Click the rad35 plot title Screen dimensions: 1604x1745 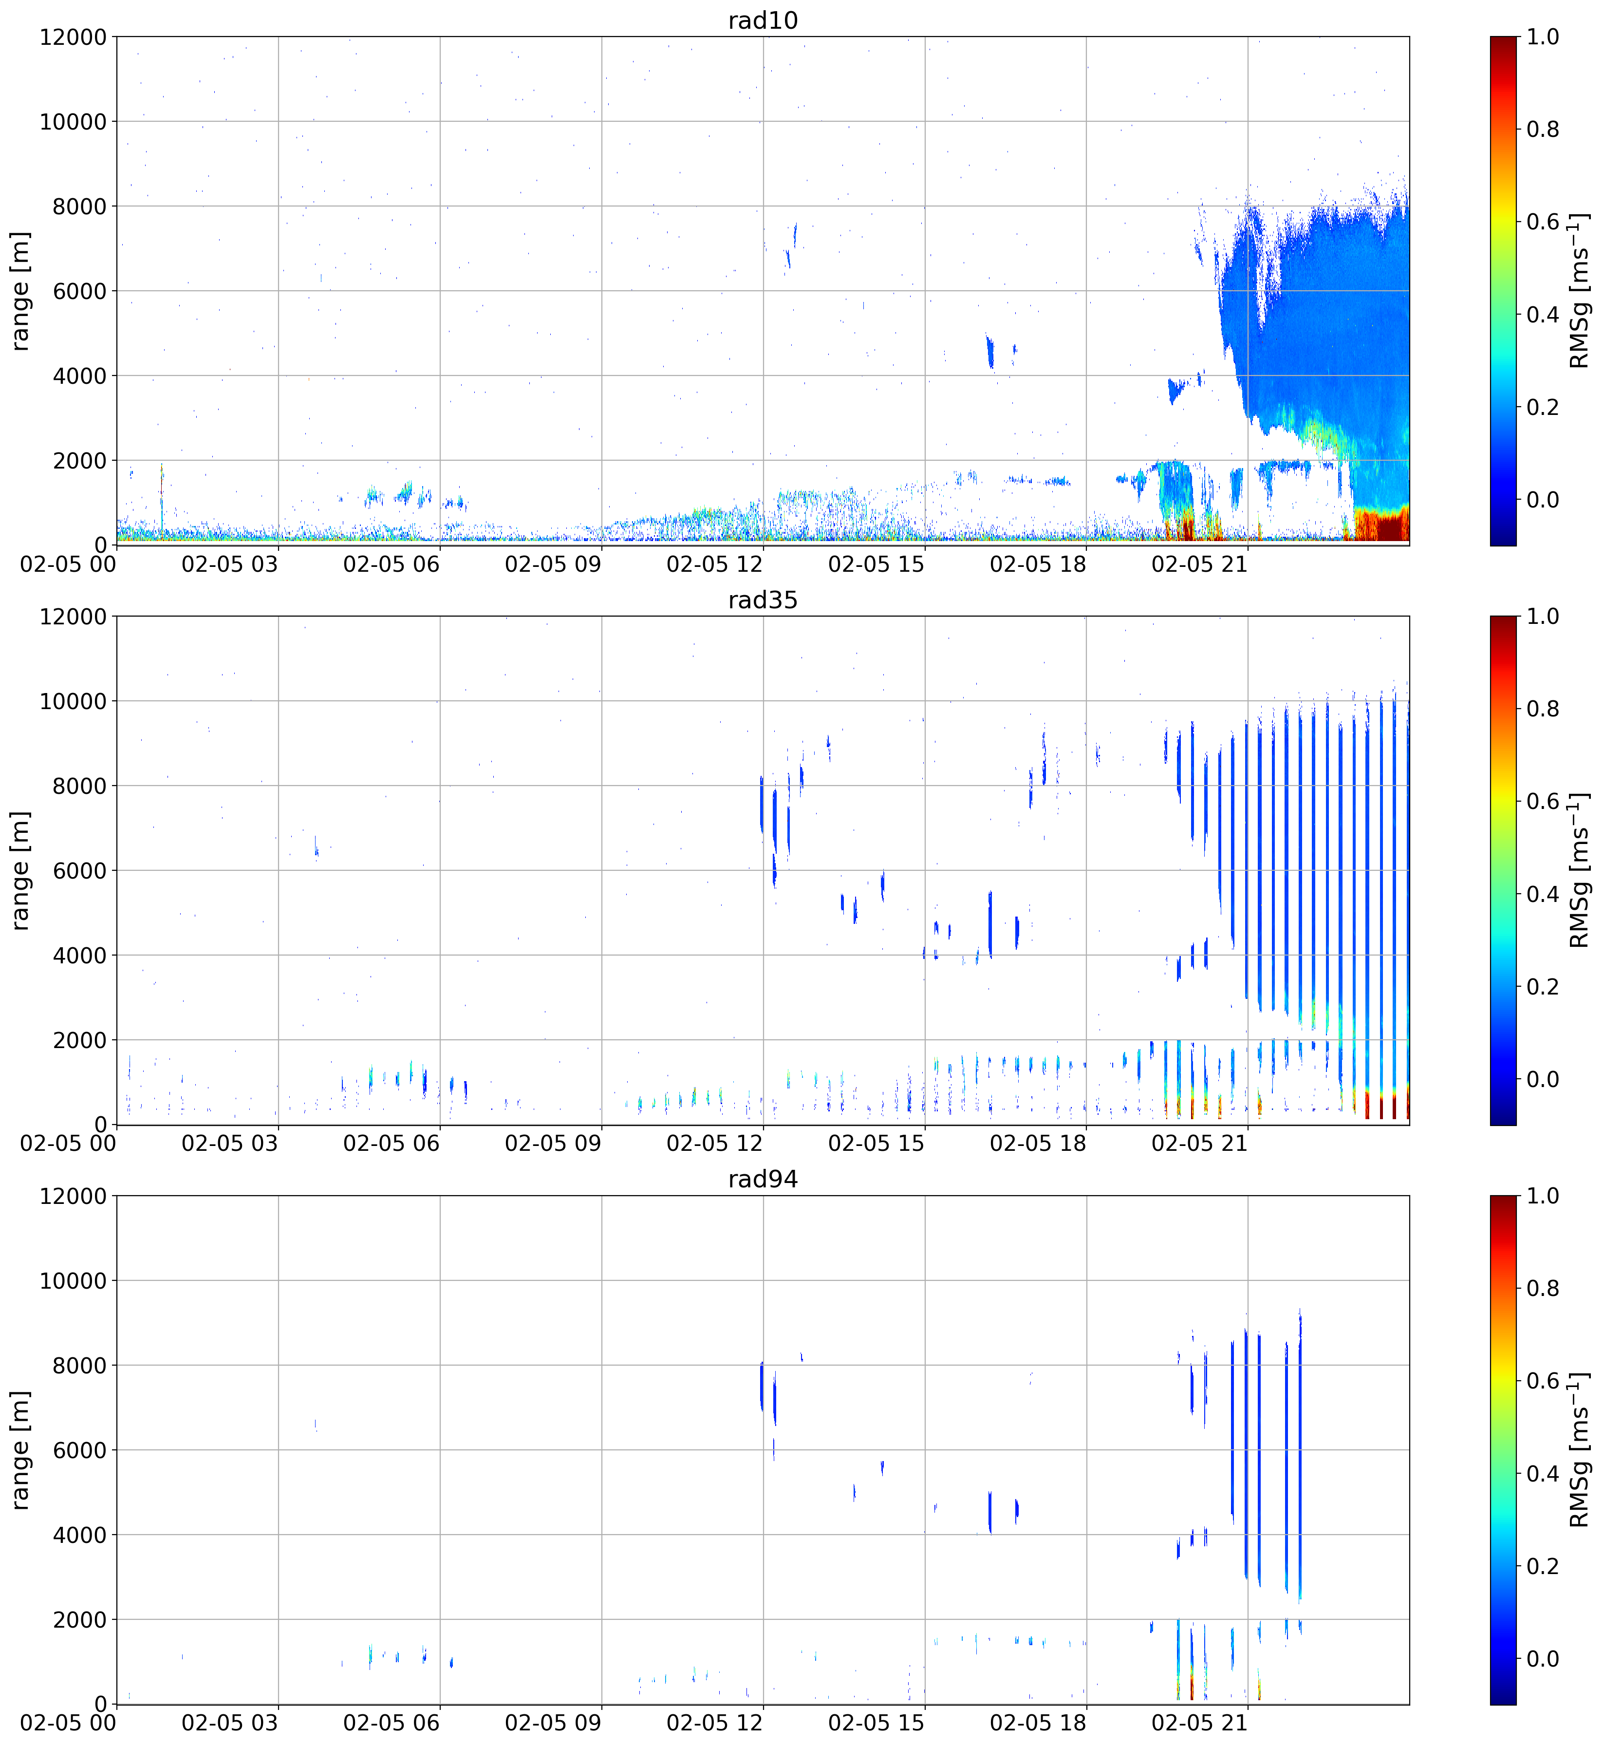763,600
